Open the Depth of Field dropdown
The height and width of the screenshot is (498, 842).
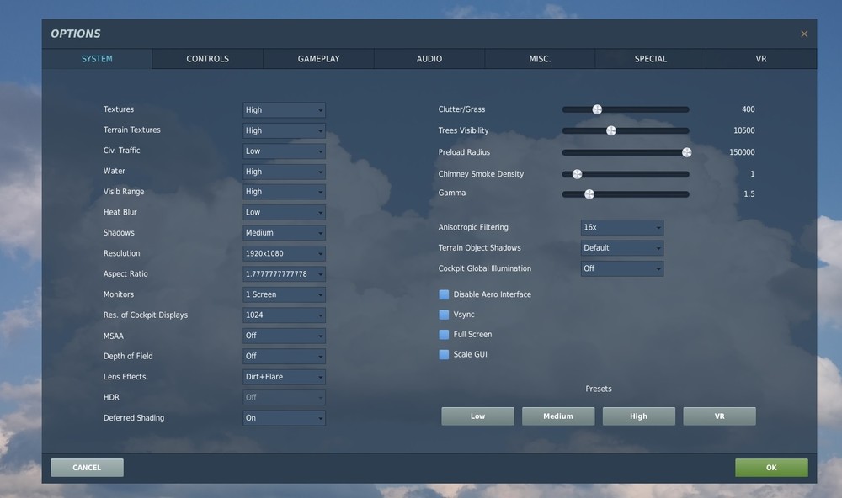(x=284, y=357)
